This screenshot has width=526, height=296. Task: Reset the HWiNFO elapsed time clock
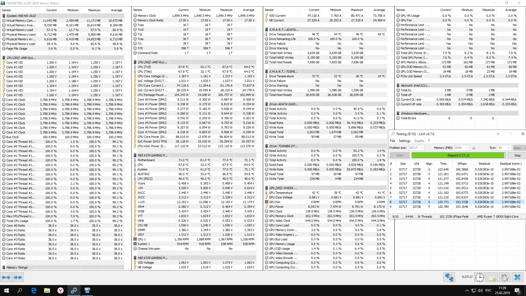(479, 277)
